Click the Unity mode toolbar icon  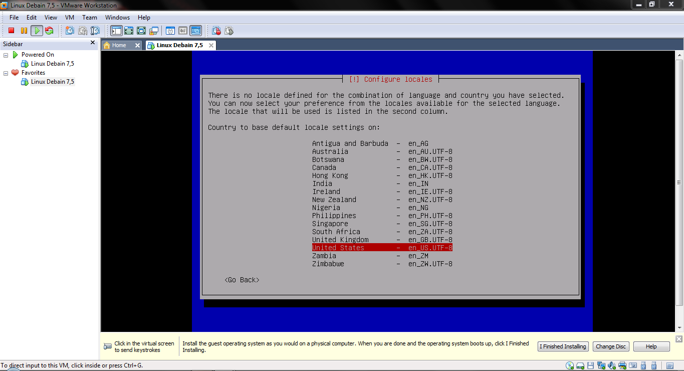coord(153,31)
